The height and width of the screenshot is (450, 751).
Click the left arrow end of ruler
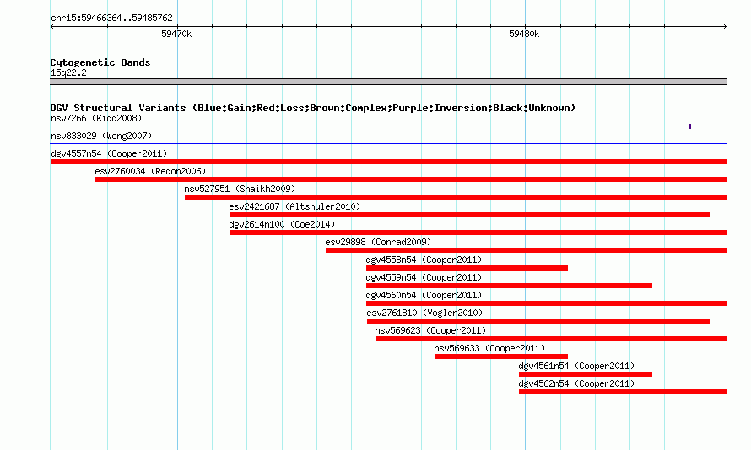52,27
